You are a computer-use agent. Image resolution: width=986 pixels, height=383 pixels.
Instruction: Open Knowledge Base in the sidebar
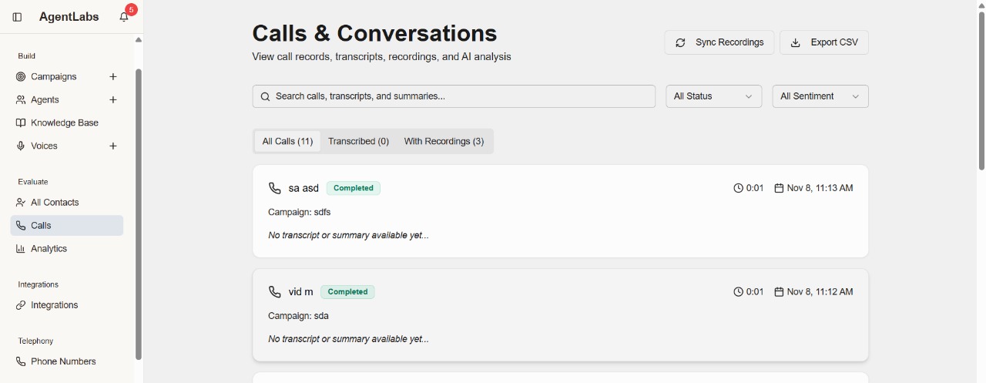click(65, 123)
